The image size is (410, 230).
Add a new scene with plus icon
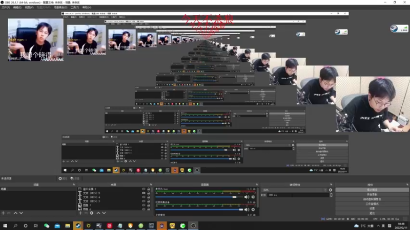(x=3, y=213)
